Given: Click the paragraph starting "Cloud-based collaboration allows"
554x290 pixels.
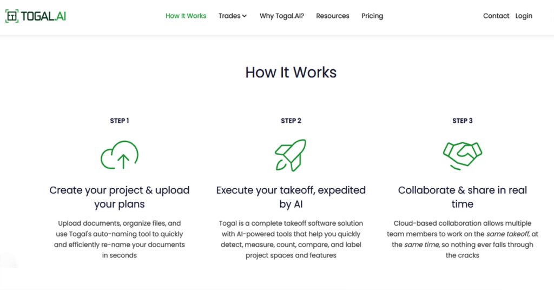Looking at the screenshot, I should [x=463, y=239].
